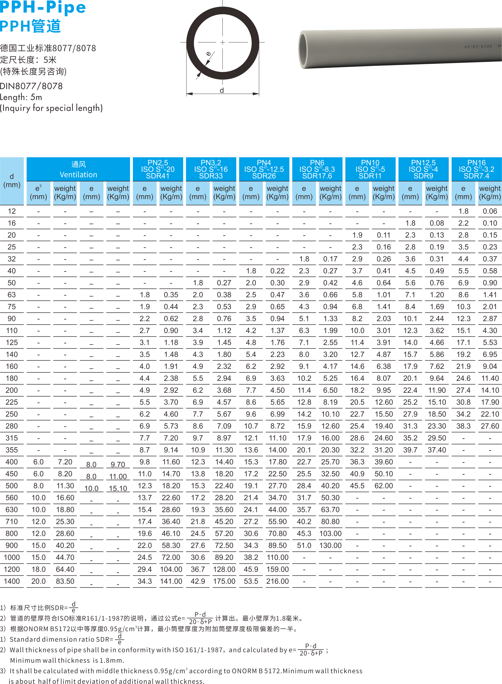Viewport: 502px width, 684px height.
Task: Click the d (mm) header cell
Action: 12,181
